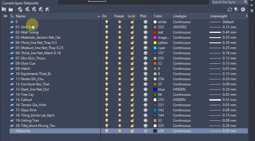The image size is (255, 141).
Task: Click New Layer Frozen in All Viewports icon
Action: click(34, 10)
